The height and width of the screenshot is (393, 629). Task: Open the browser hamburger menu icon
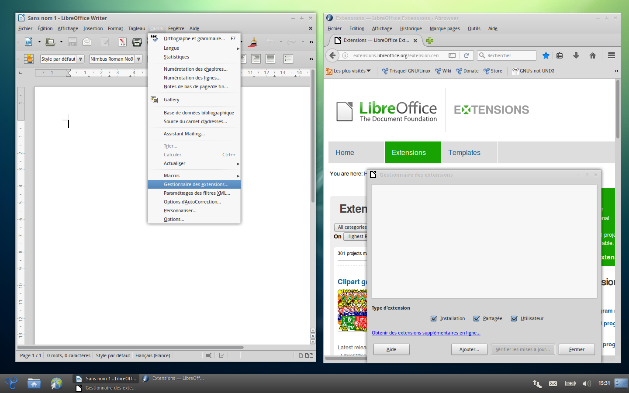(x=612, y=55)
